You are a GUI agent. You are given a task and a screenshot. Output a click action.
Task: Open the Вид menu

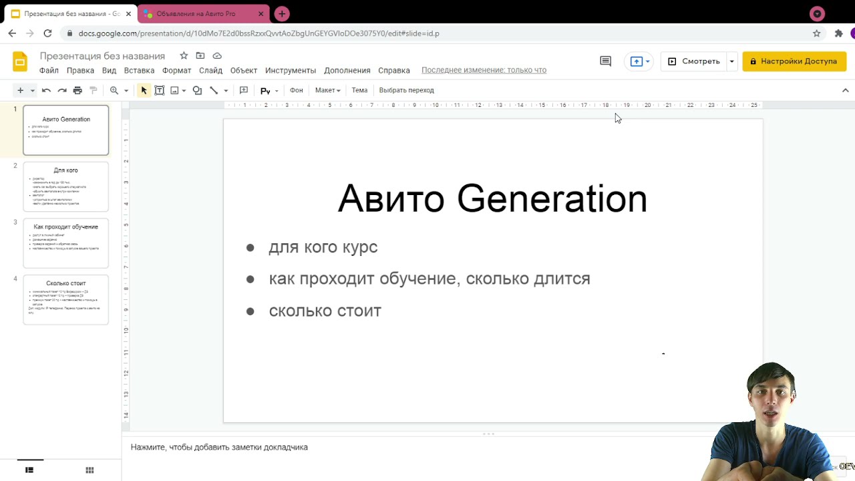[109, 70]
